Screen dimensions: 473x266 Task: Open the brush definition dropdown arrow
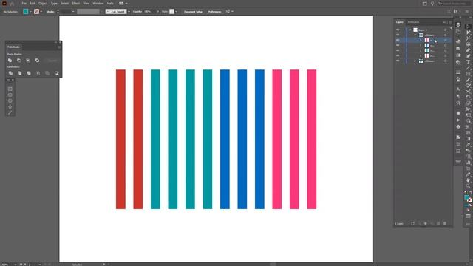pyautogui.click(x=129, y=12)
